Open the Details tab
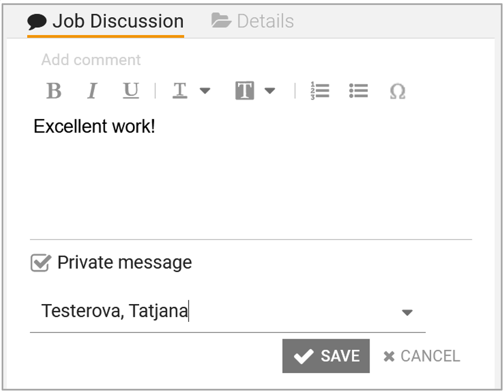The width and height of the screenshot is (503, 391). pos(253,22)
